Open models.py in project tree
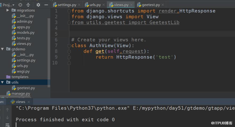The height and width of the screenshot is (127, 235). (x=25, y=32)
